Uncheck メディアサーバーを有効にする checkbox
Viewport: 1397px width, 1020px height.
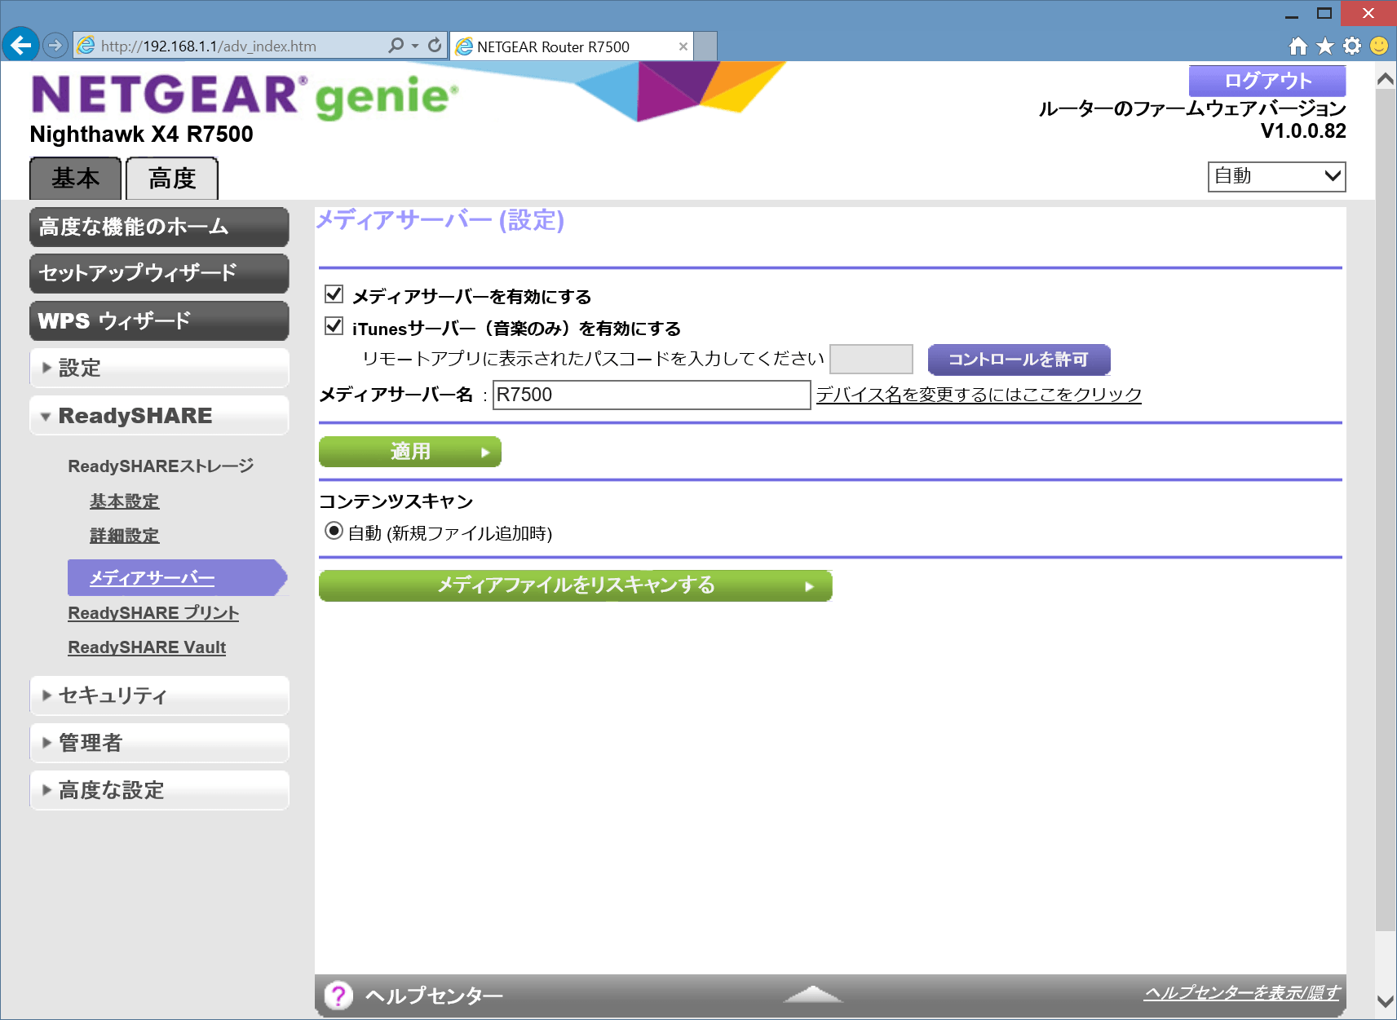point(334,294)
